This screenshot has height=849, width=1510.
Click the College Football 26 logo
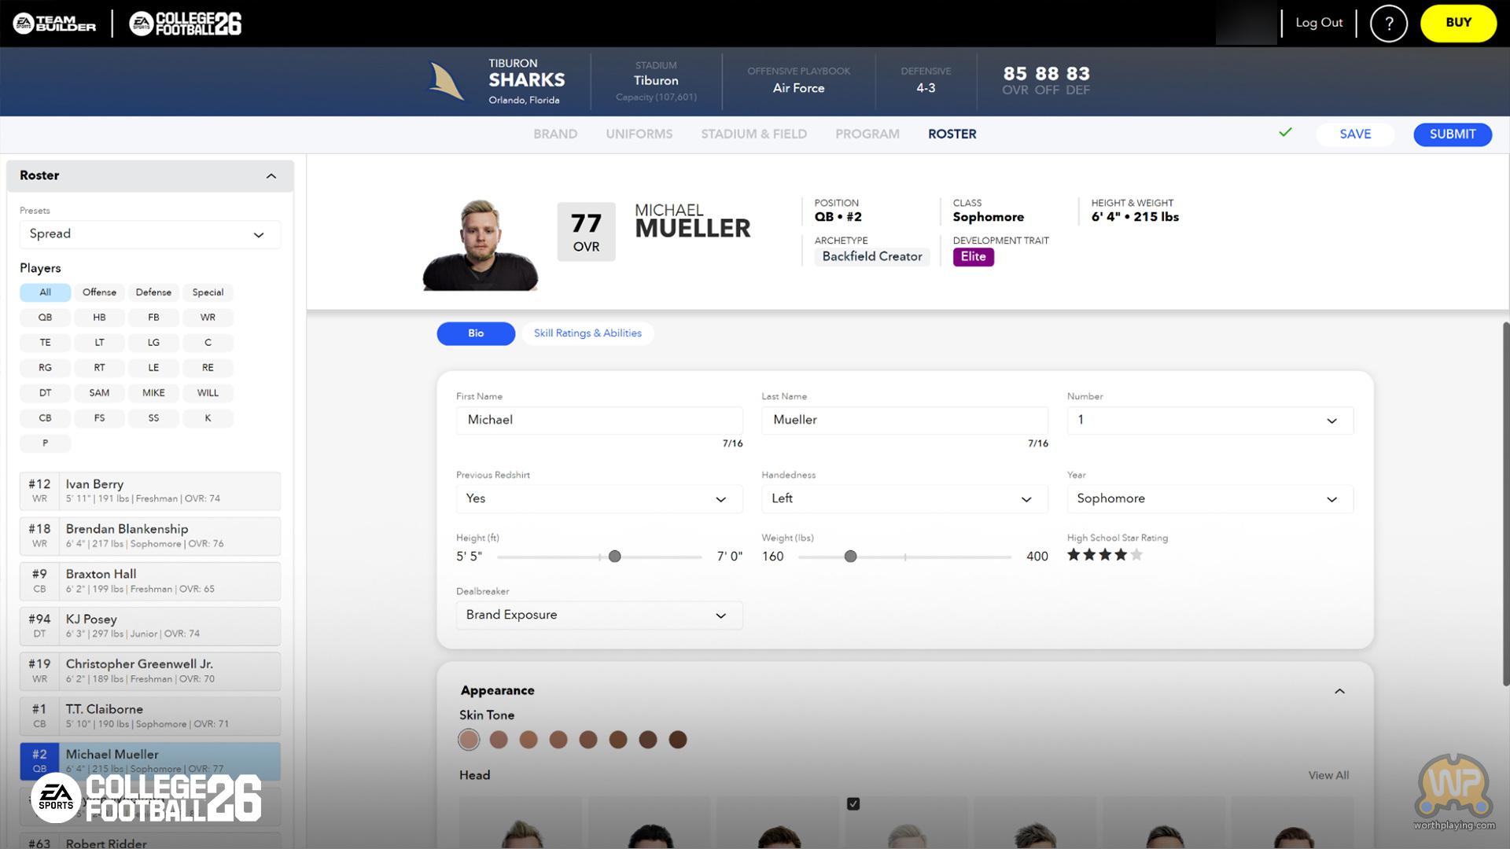[186, 24]
